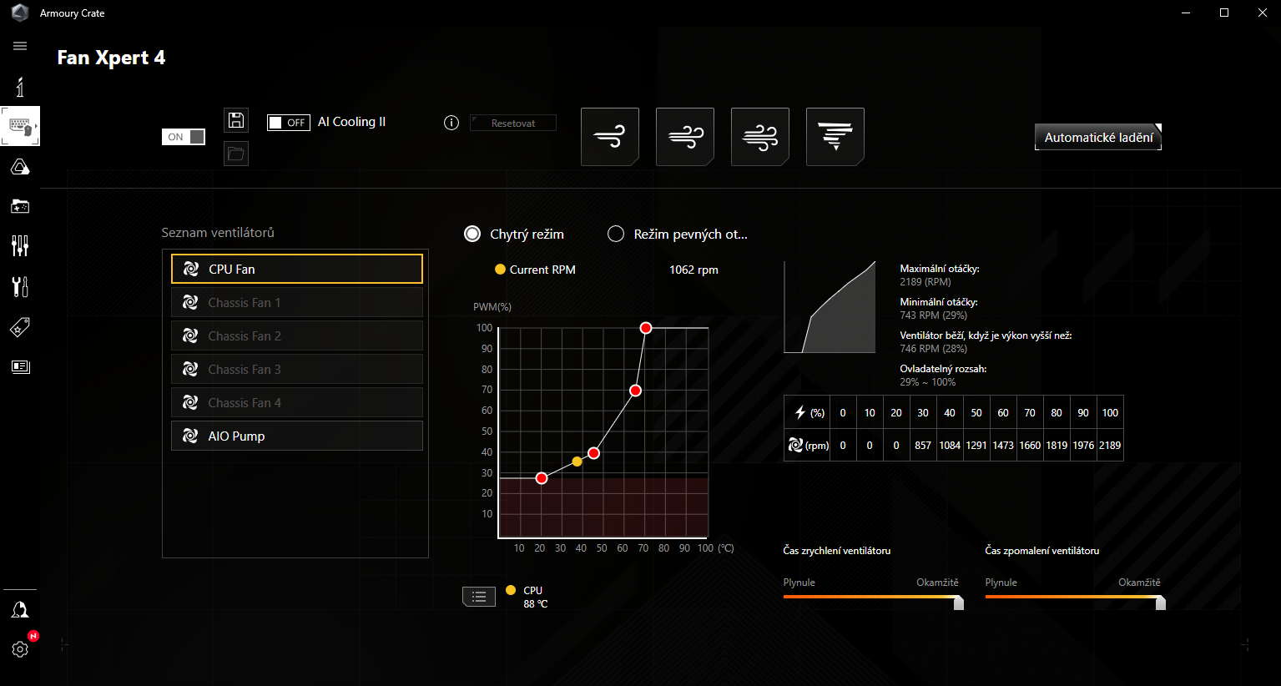Open the notifications bell icon
This screenshot has height=686, width=1281.
pyautogui.click(x=20, y=609)
